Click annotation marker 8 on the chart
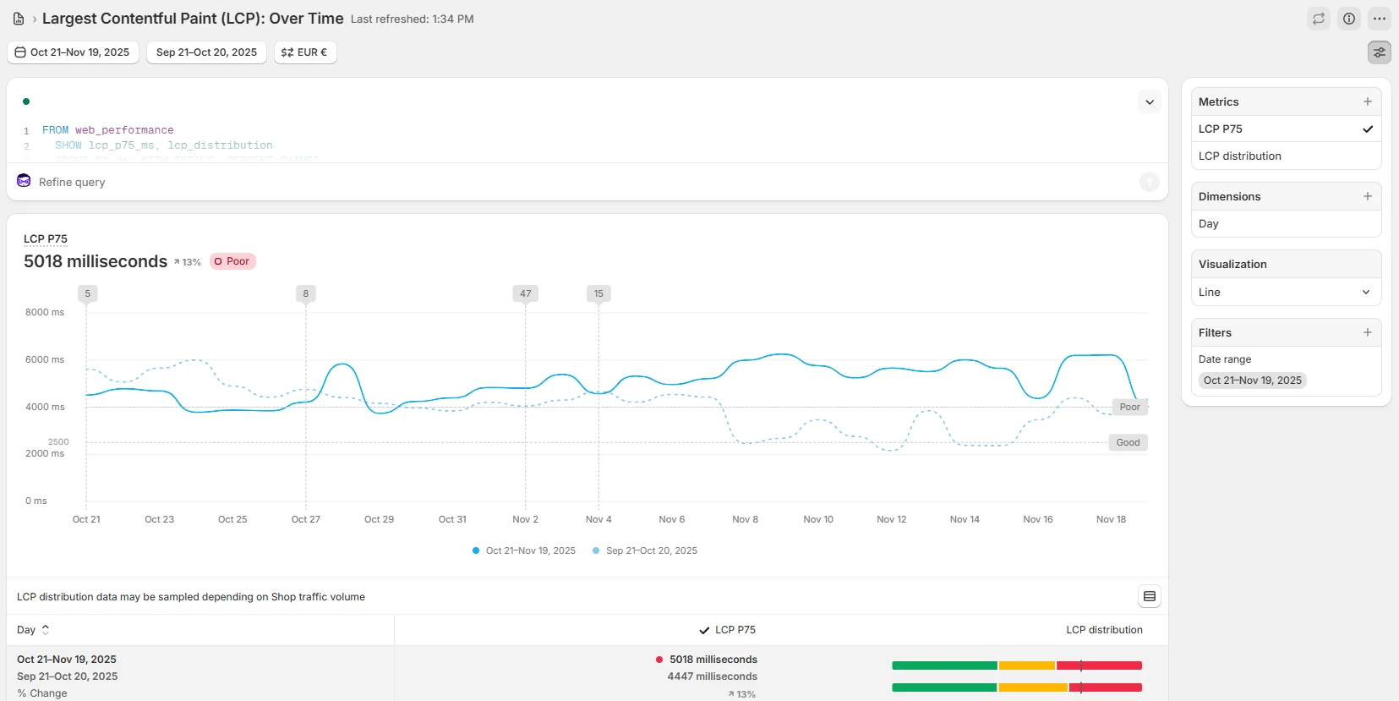1399x701 pixels. (306, 293)
